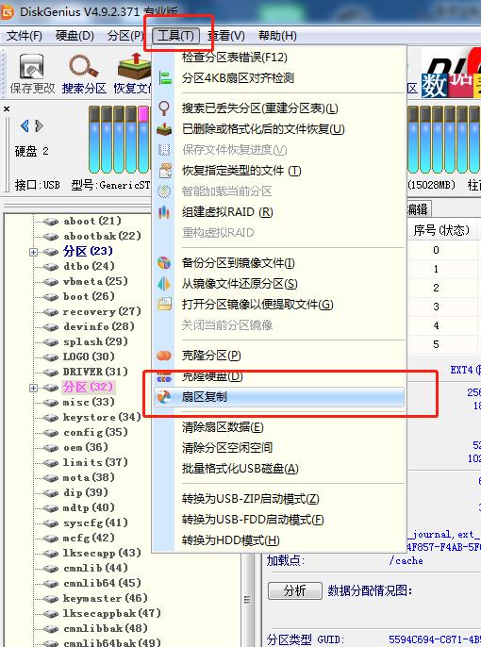481x647 pixels.
Task: Select abootbak(22) partition in tree
Action: point(102,236)
